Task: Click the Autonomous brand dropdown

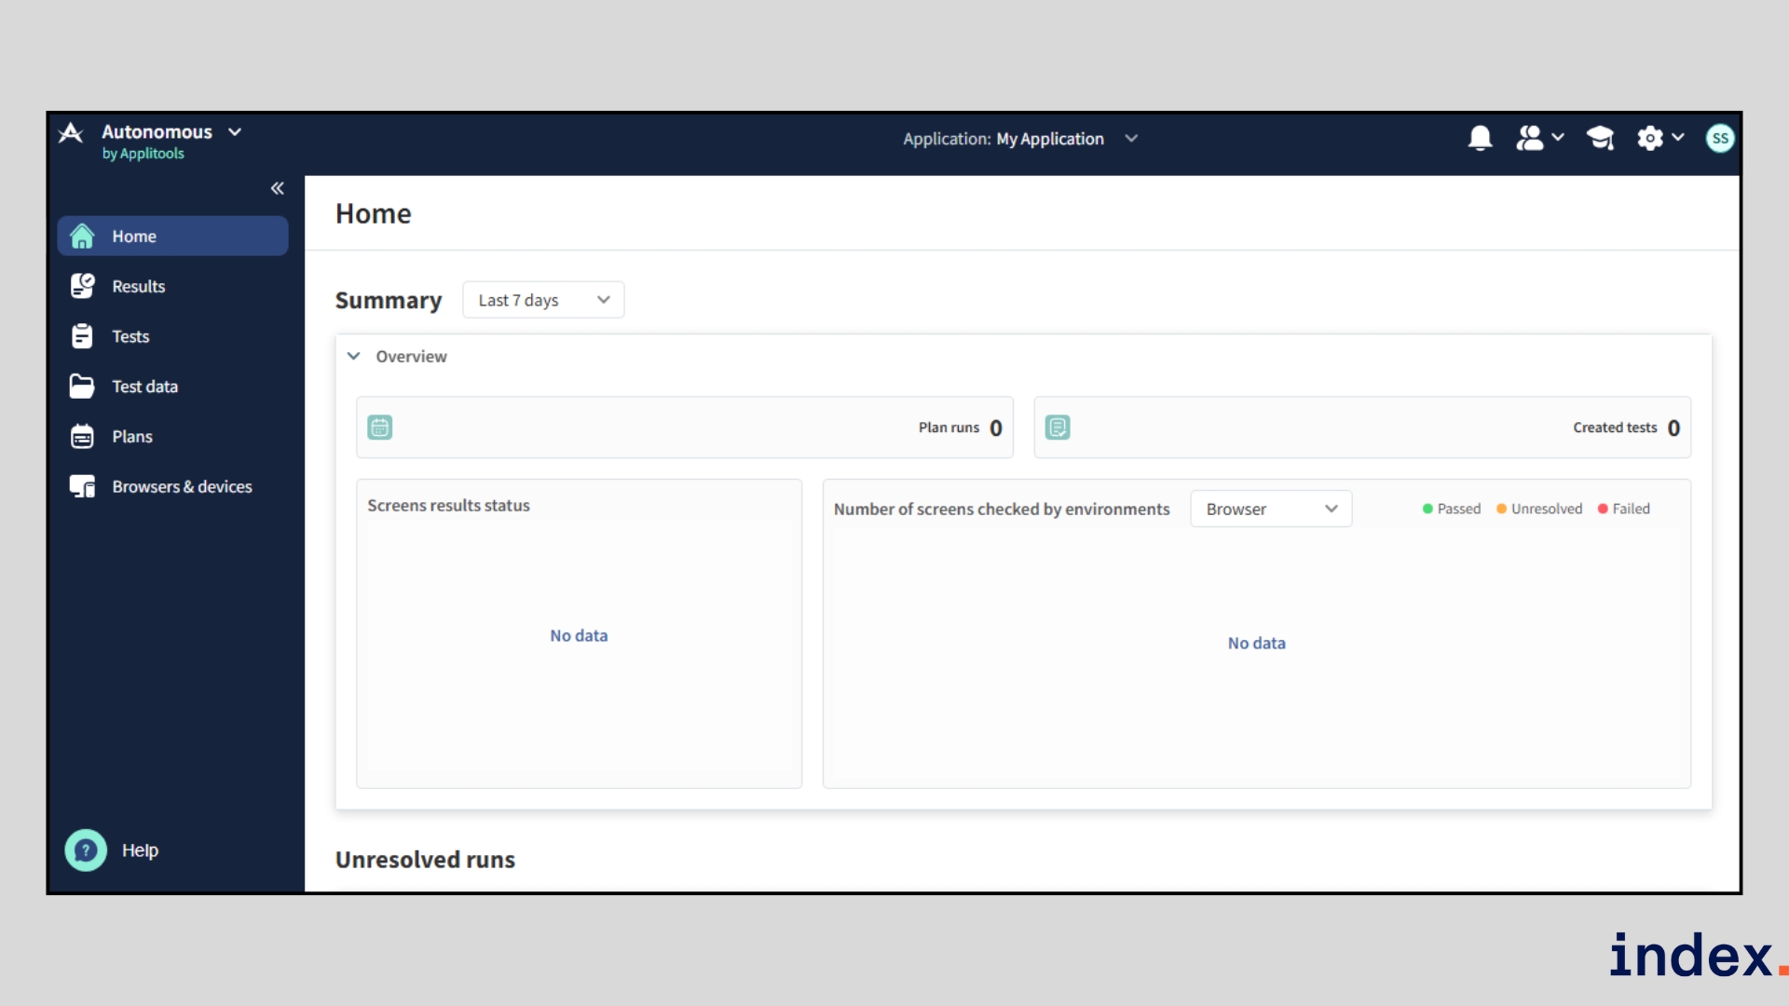Action: coord(235,131)
